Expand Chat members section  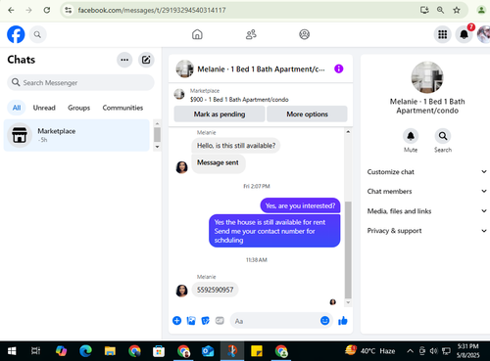pyautogui.click(x=427, y=192)
